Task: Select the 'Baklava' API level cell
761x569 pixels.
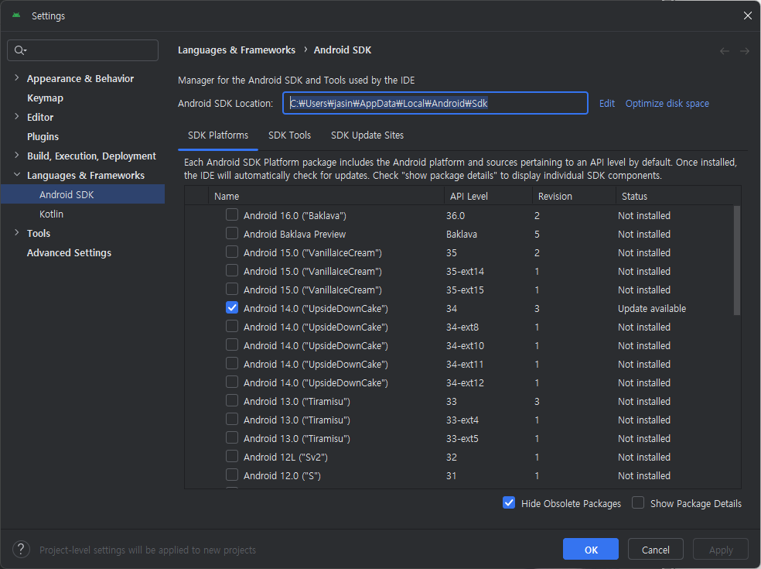Action: coord(462,235)
